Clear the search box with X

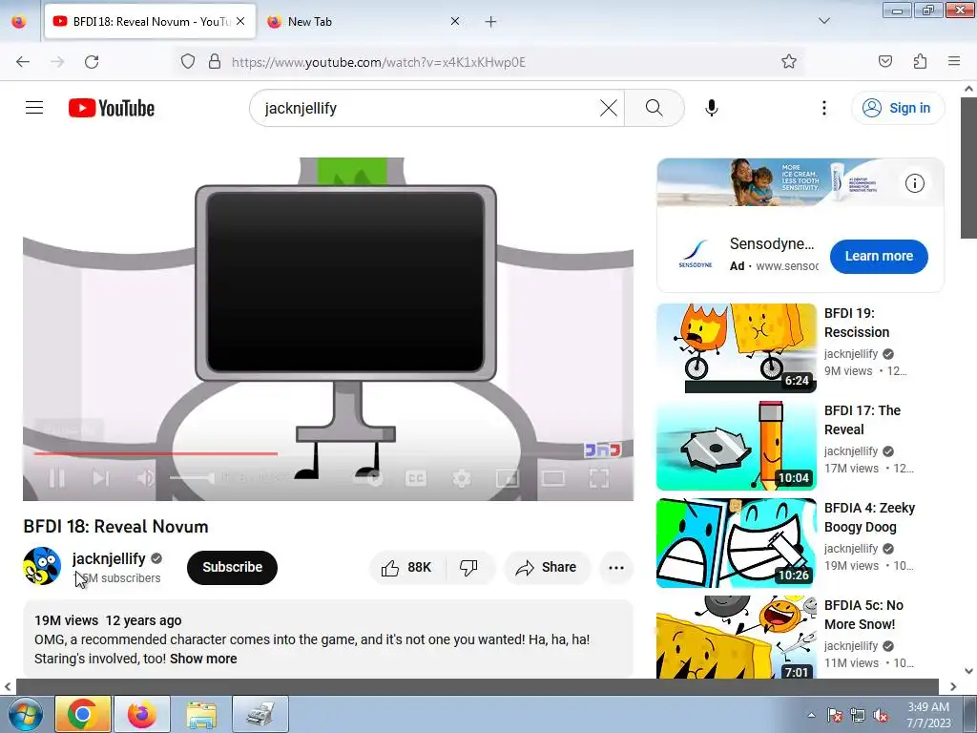coord(608,108)
